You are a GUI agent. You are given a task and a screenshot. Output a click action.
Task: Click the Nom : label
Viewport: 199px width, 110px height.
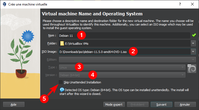point(52,35)
